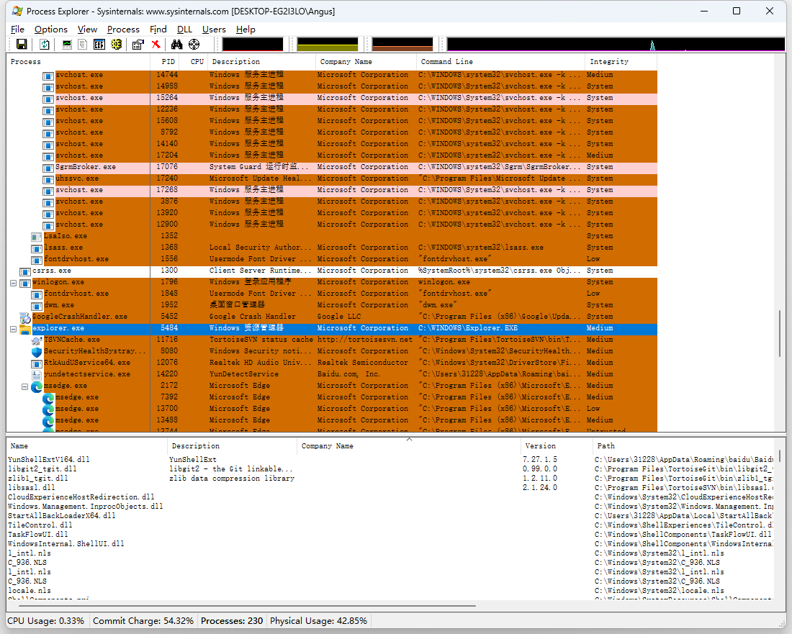This screenshot has width=792, height=634.
Task: Open the View menu
Action: (87, 30)
